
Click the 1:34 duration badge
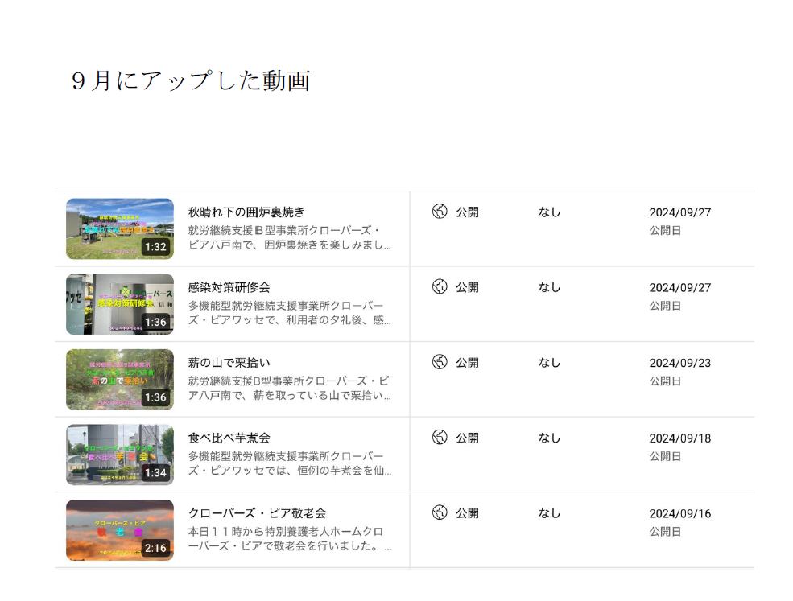pos(155,472)
